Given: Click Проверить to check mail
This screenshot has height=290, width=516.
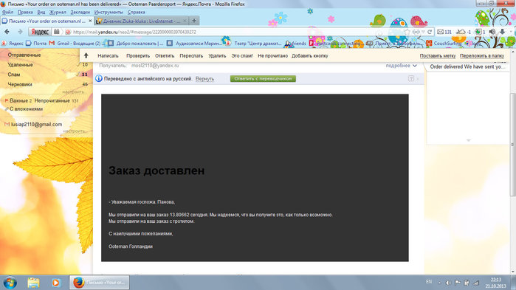Looking at the screenshot, I should (138, 56).
